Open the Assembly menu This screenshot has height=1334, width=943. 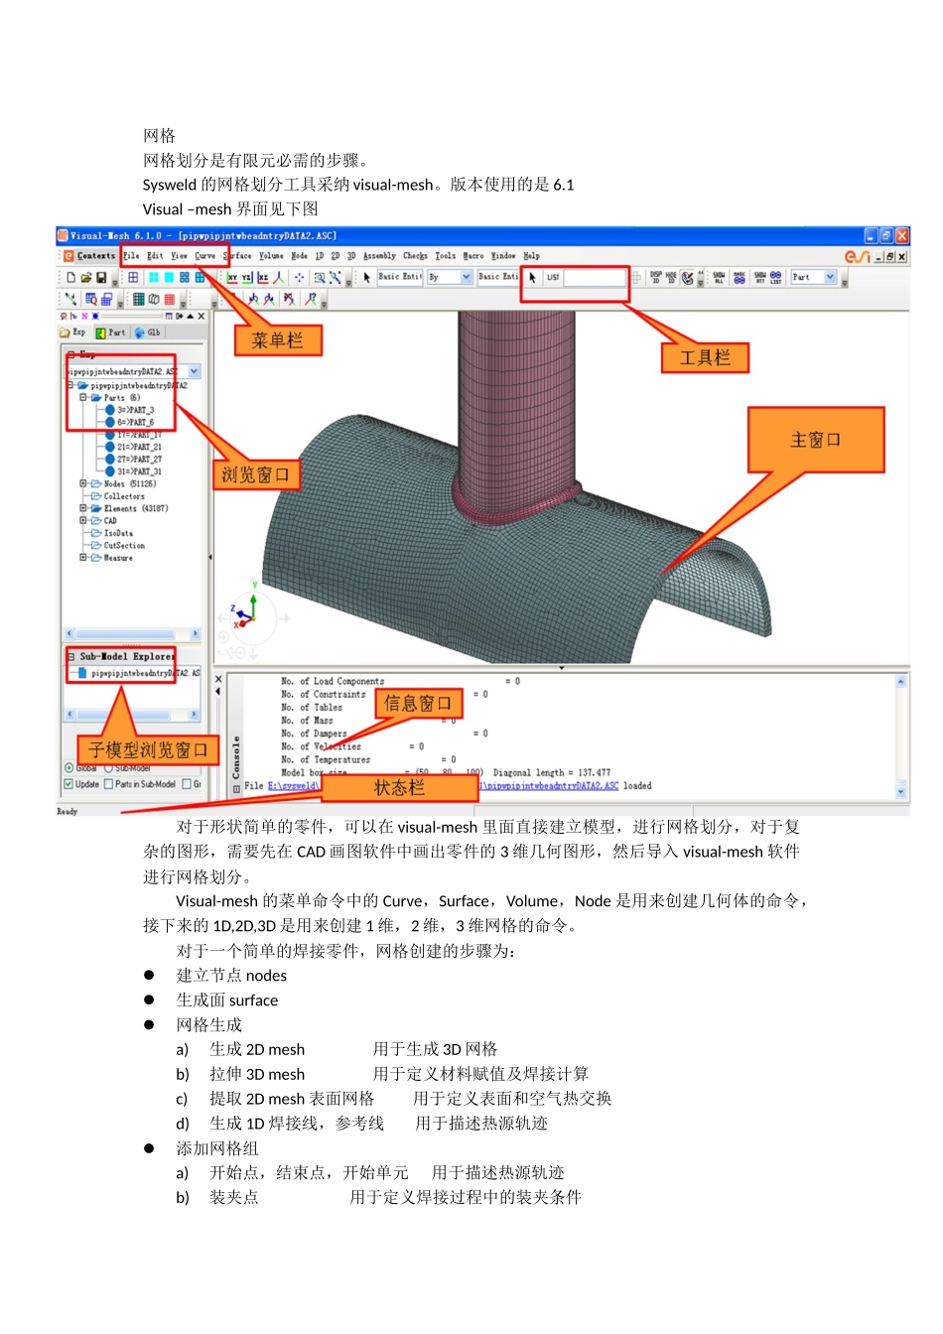tap(379, 256)
